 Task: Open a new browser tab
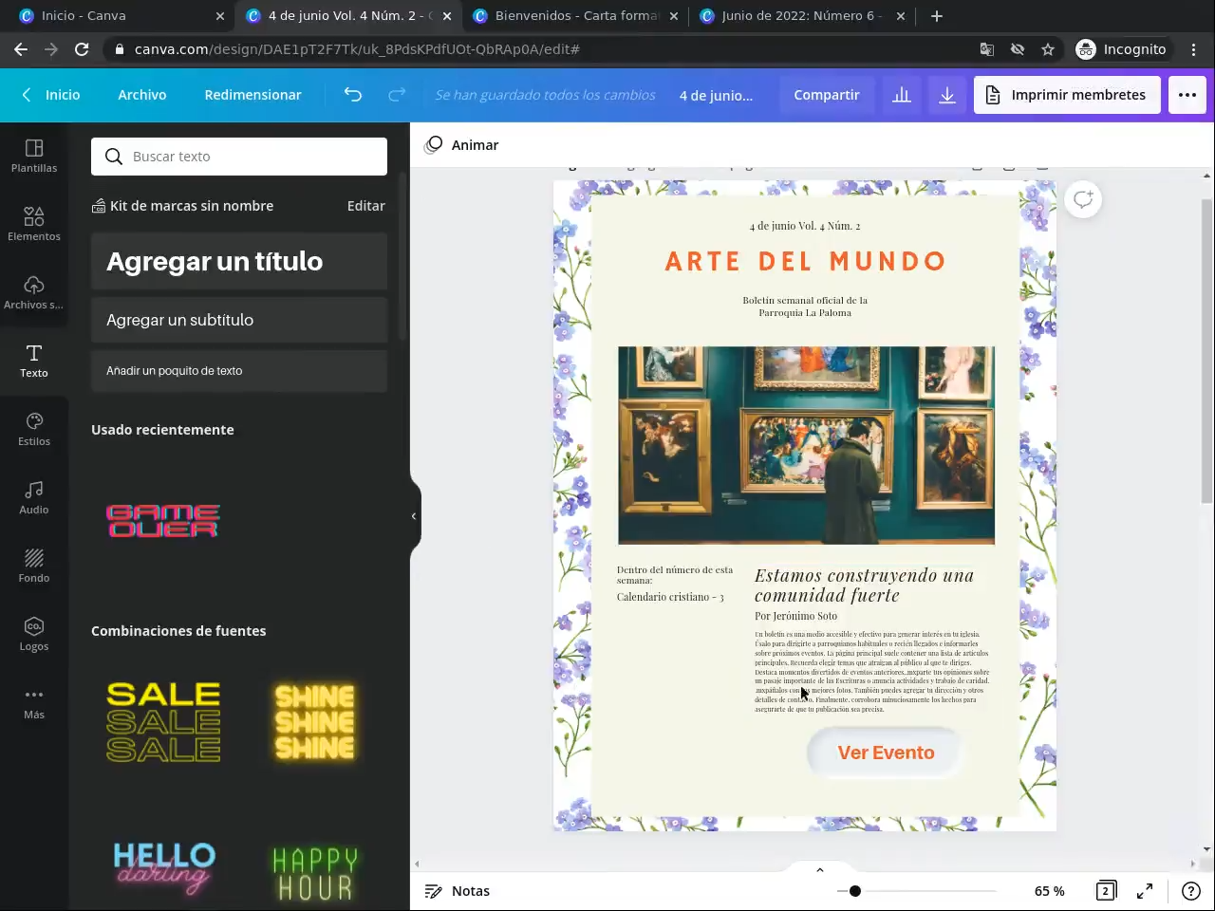(937, 16)
